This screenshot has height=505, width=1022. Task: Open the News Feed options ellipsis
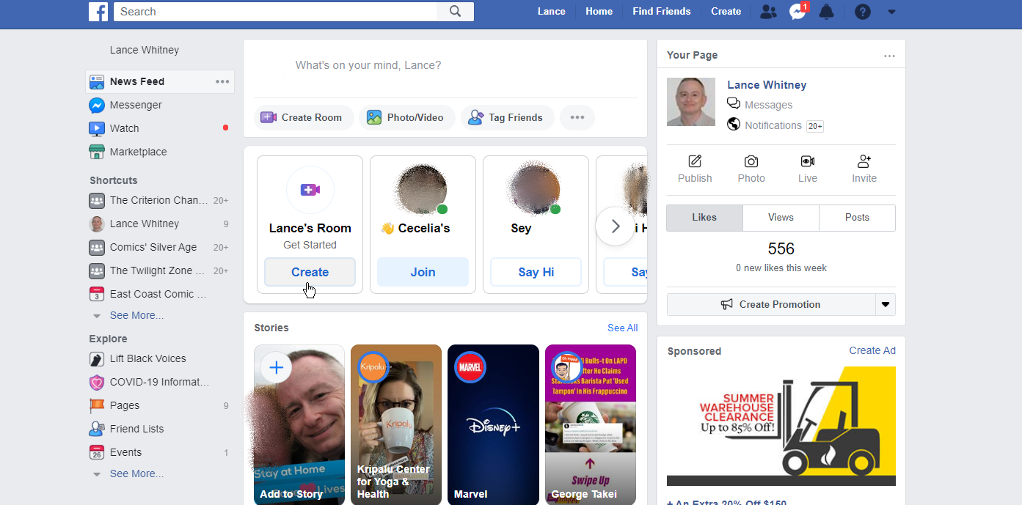click(222, 81)
